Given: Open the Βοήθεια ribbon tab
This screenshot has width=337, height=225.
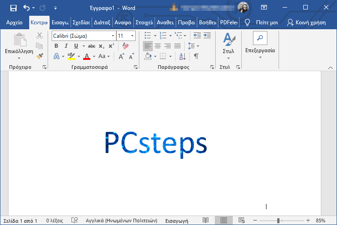Looking at the screenshot, I should (208, 22).
